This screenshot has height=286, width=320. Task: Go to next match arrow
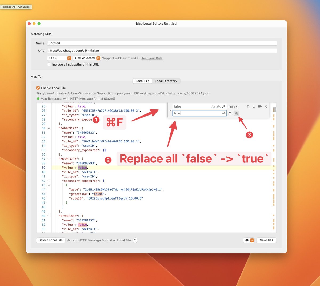click(x=254, y=106)
